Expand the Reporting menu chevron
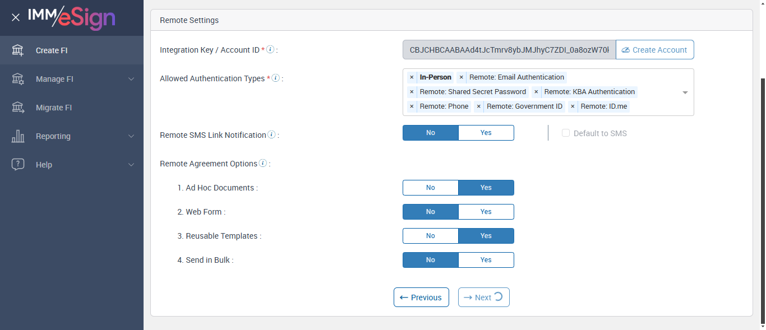Viewport: 766px width, 330px height. click(131, 136)
